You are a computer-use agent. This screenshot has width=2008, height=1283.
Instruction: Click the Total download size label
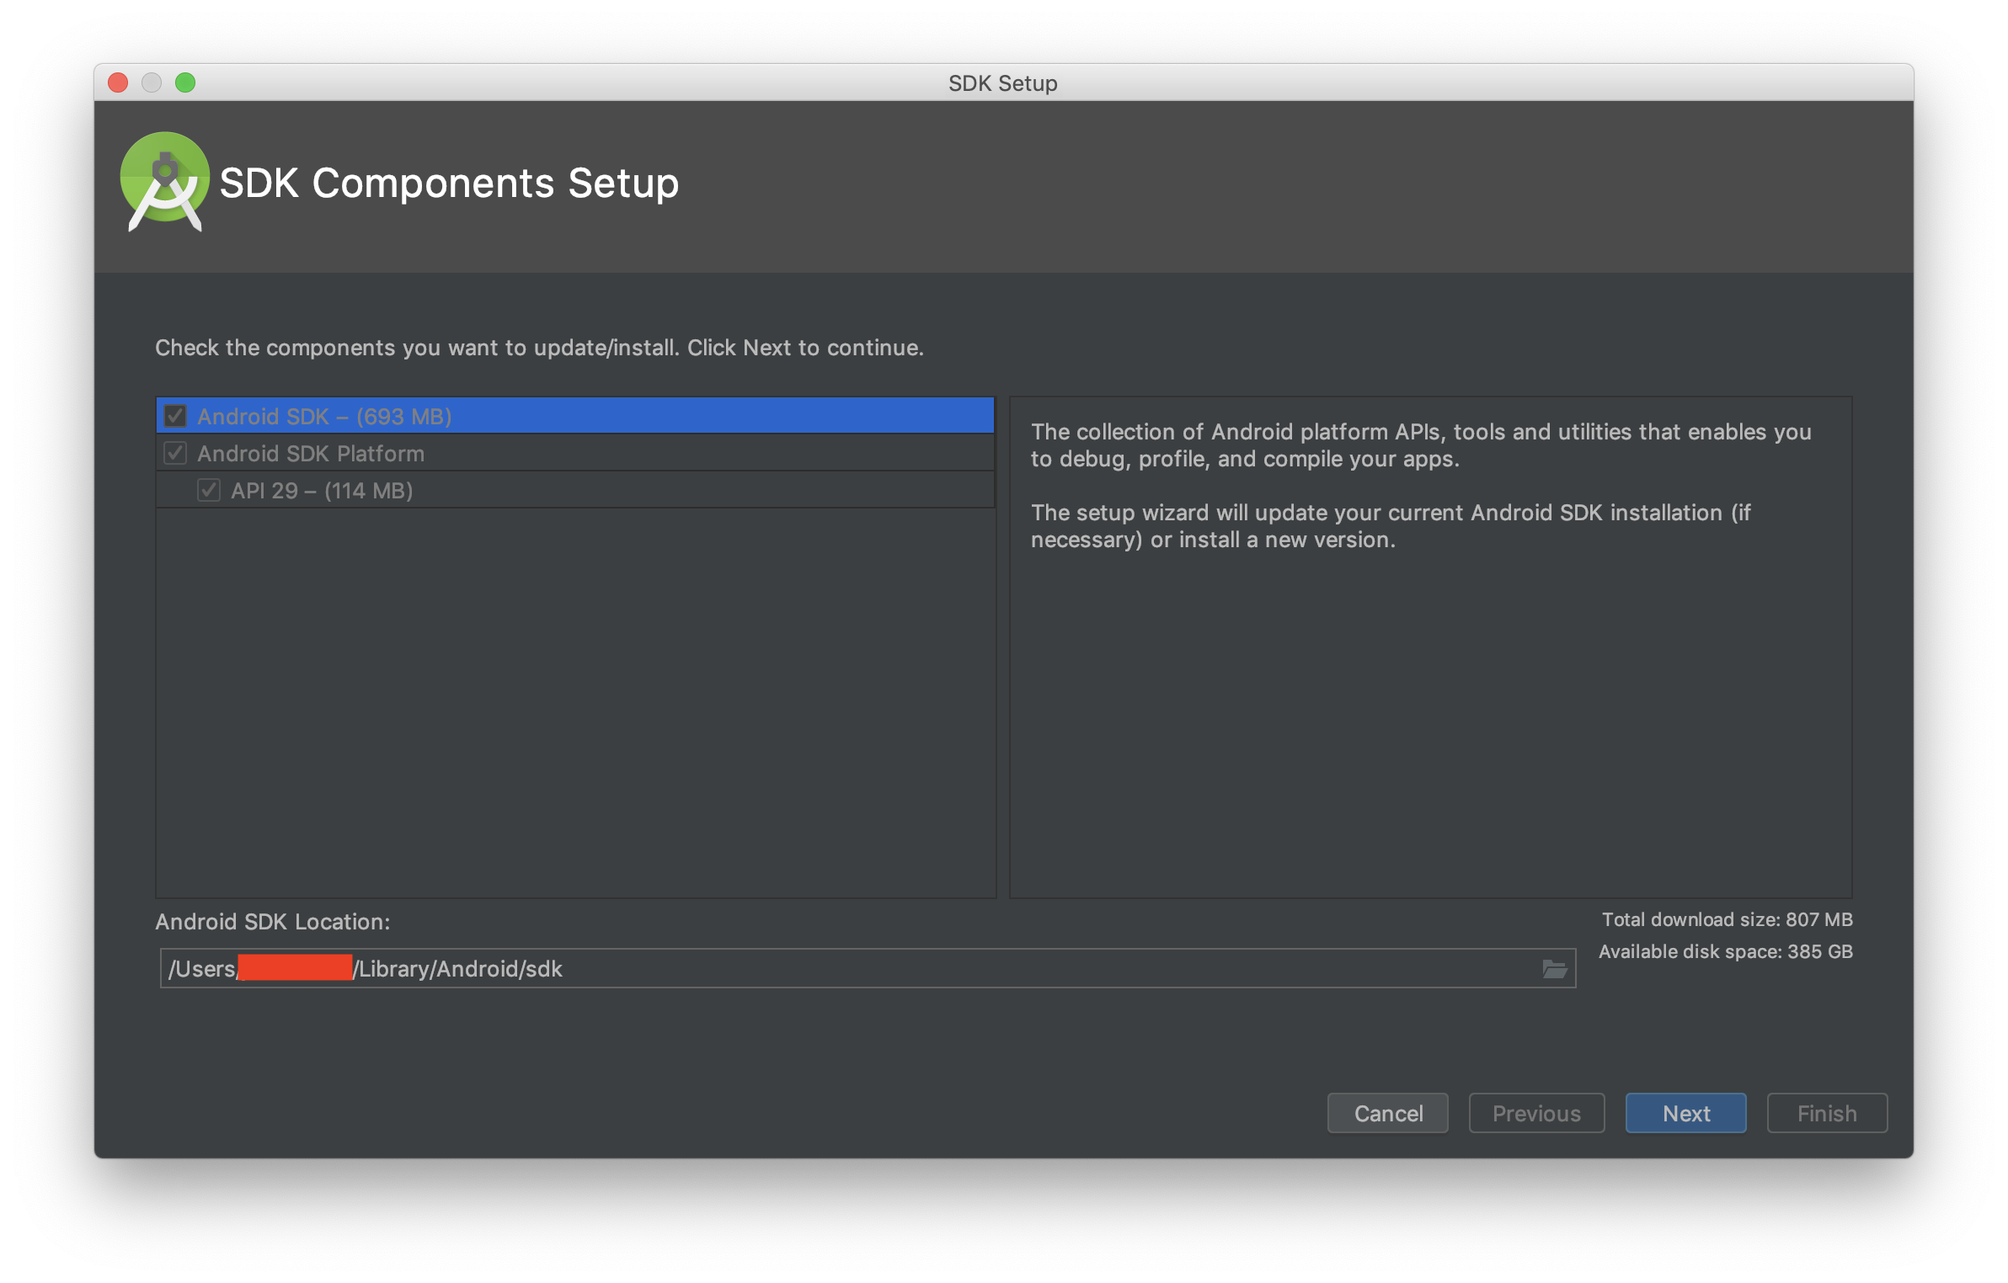pos(1727,919)
